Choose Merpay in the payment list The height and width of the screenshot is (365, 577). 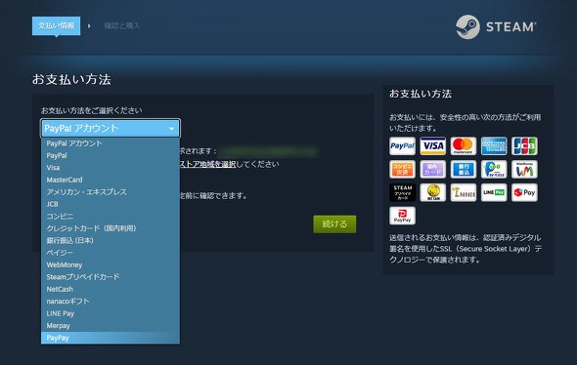click(x=111, y=325)
